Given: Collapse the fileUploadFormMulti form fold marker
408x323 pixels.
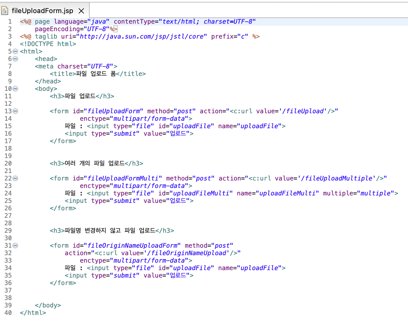Looking at the screenshot, I should [15, 178].
